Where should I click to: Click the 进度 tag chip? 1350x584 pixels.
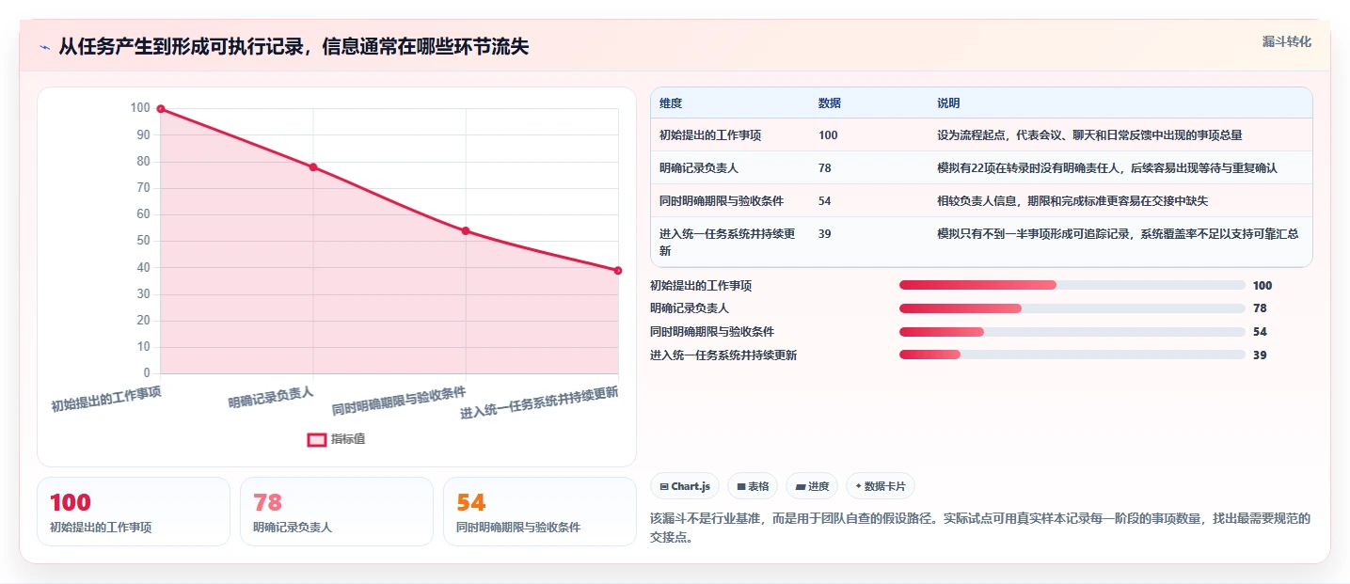(x=812, y=486)
